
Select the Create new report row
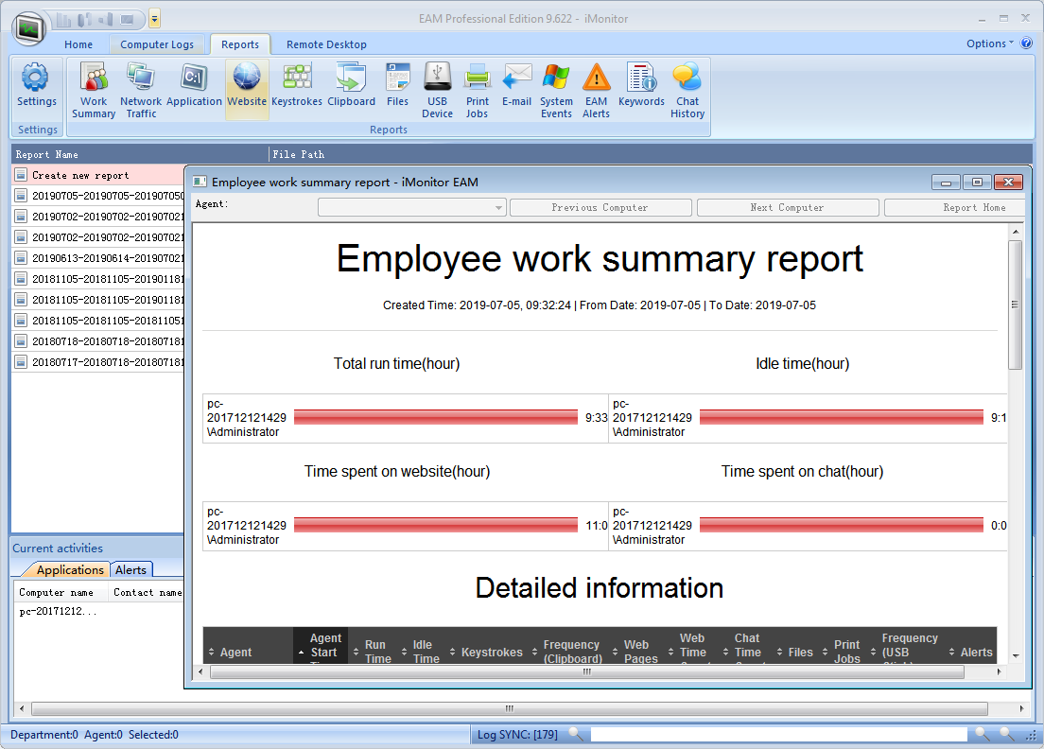pos(98,175)
